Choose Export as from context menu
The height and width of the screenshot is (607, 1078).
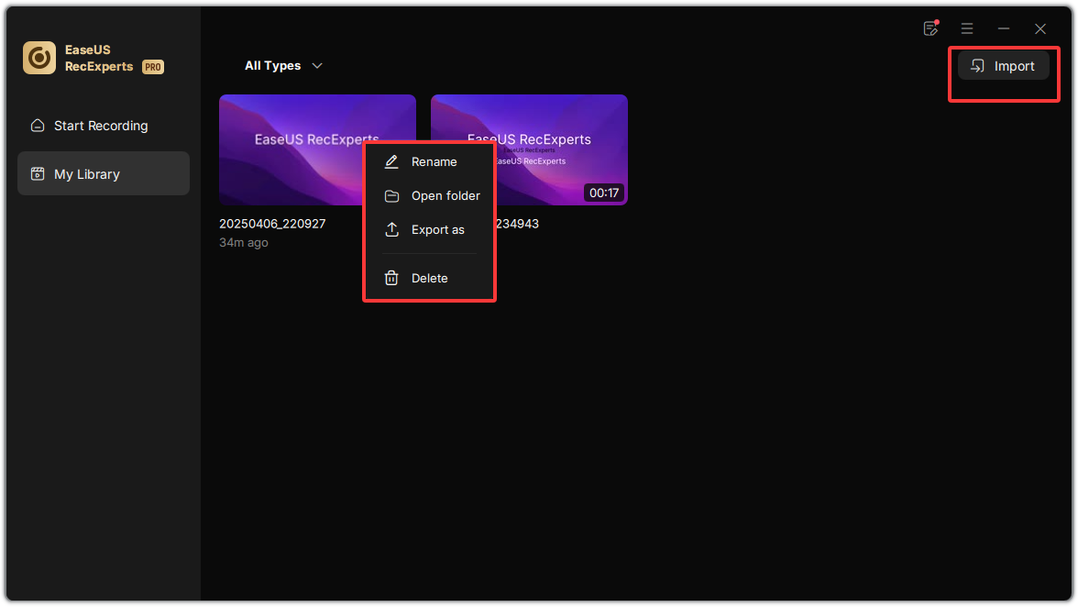[x=430, y=229]
